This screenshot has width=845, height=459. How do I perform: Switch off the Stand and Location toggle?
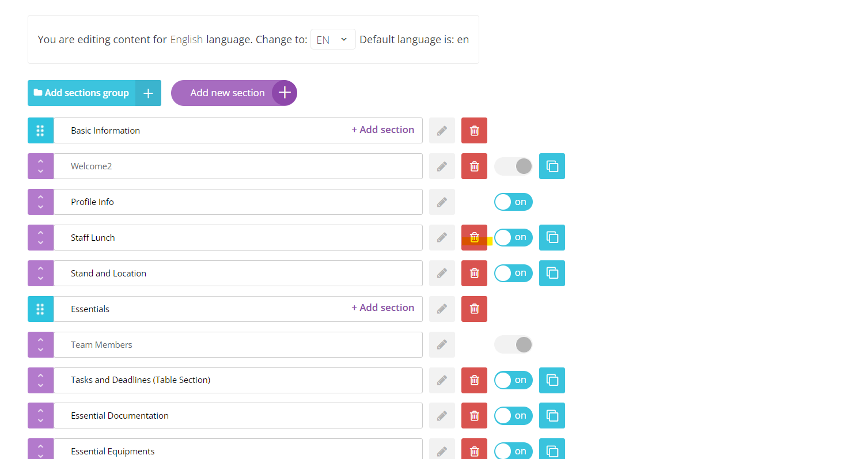coord(513,274)
